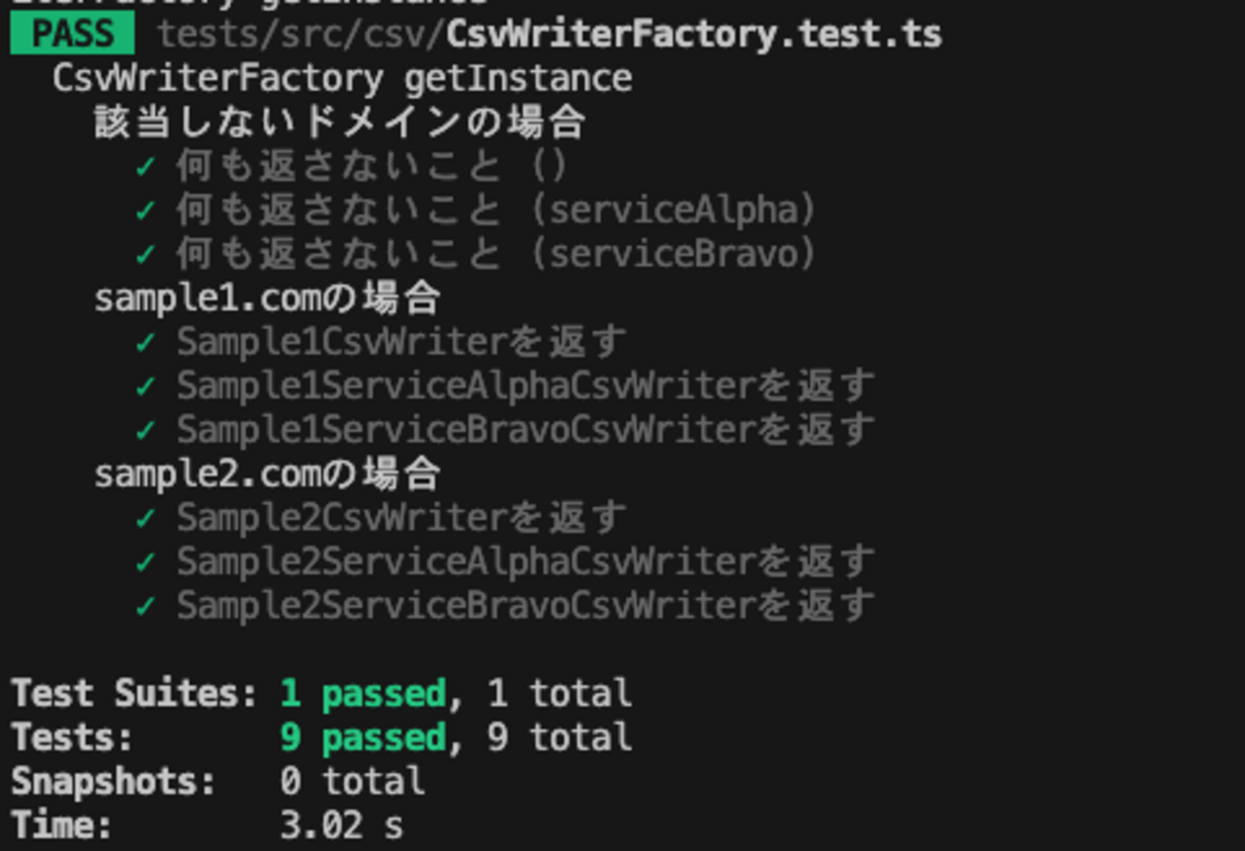1245x851 pixels.
Task: Click the Tests 9 passed text
Action: click(x=363, y=737)
